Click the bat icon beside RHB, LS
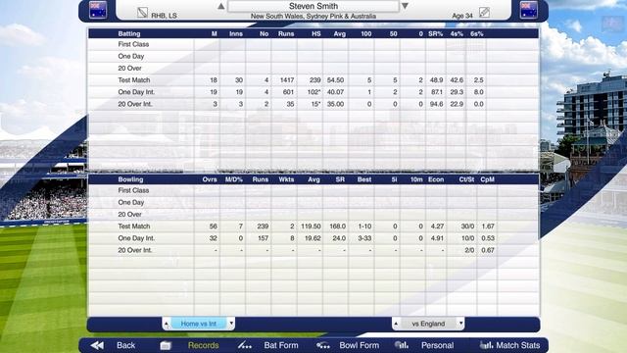 click(142, 13)
